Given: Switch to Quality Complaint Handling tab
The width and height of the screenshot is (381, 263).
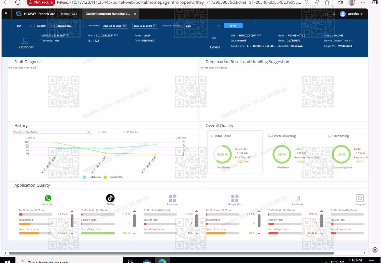Looking at the screenshot, I should [x=107, y=14].
